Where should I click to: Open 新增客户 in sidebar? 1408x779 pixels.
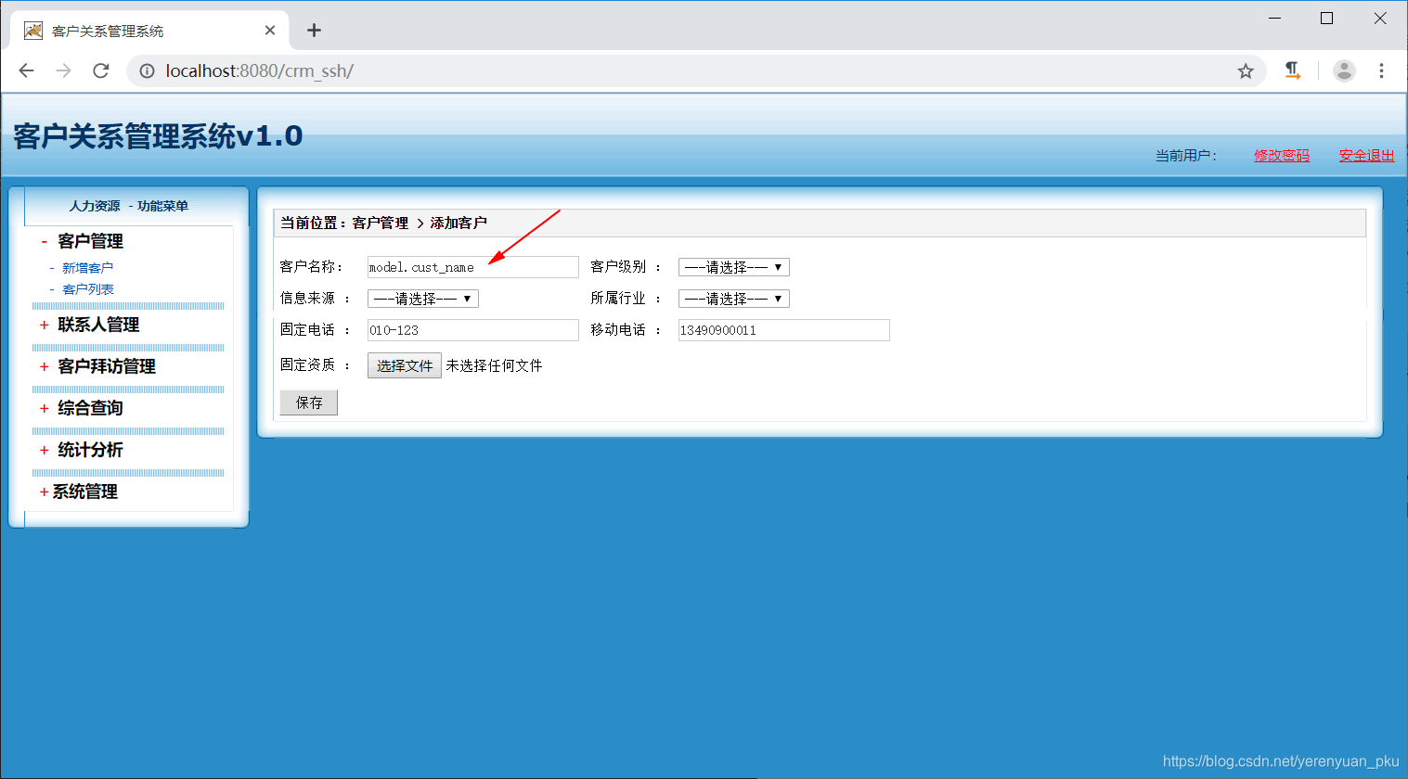click(x=87, y=268)
